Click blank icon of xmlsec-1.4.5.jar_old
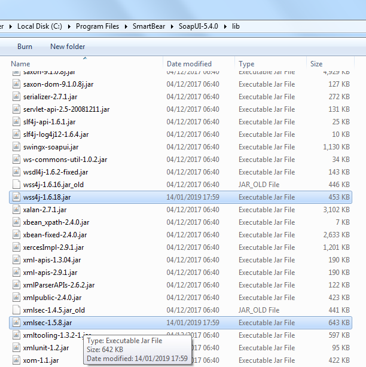The height and width of the screenshot is (367, 366). pos(16,310)
